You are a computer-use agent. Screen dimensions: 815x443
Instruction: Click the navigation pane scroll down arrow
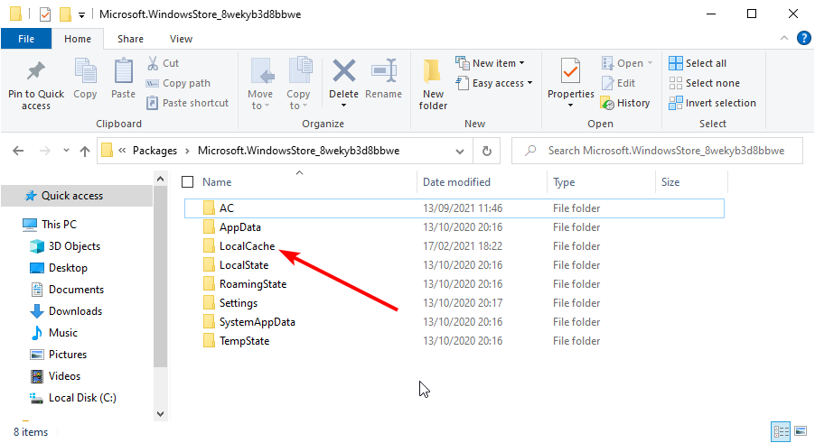161,414
